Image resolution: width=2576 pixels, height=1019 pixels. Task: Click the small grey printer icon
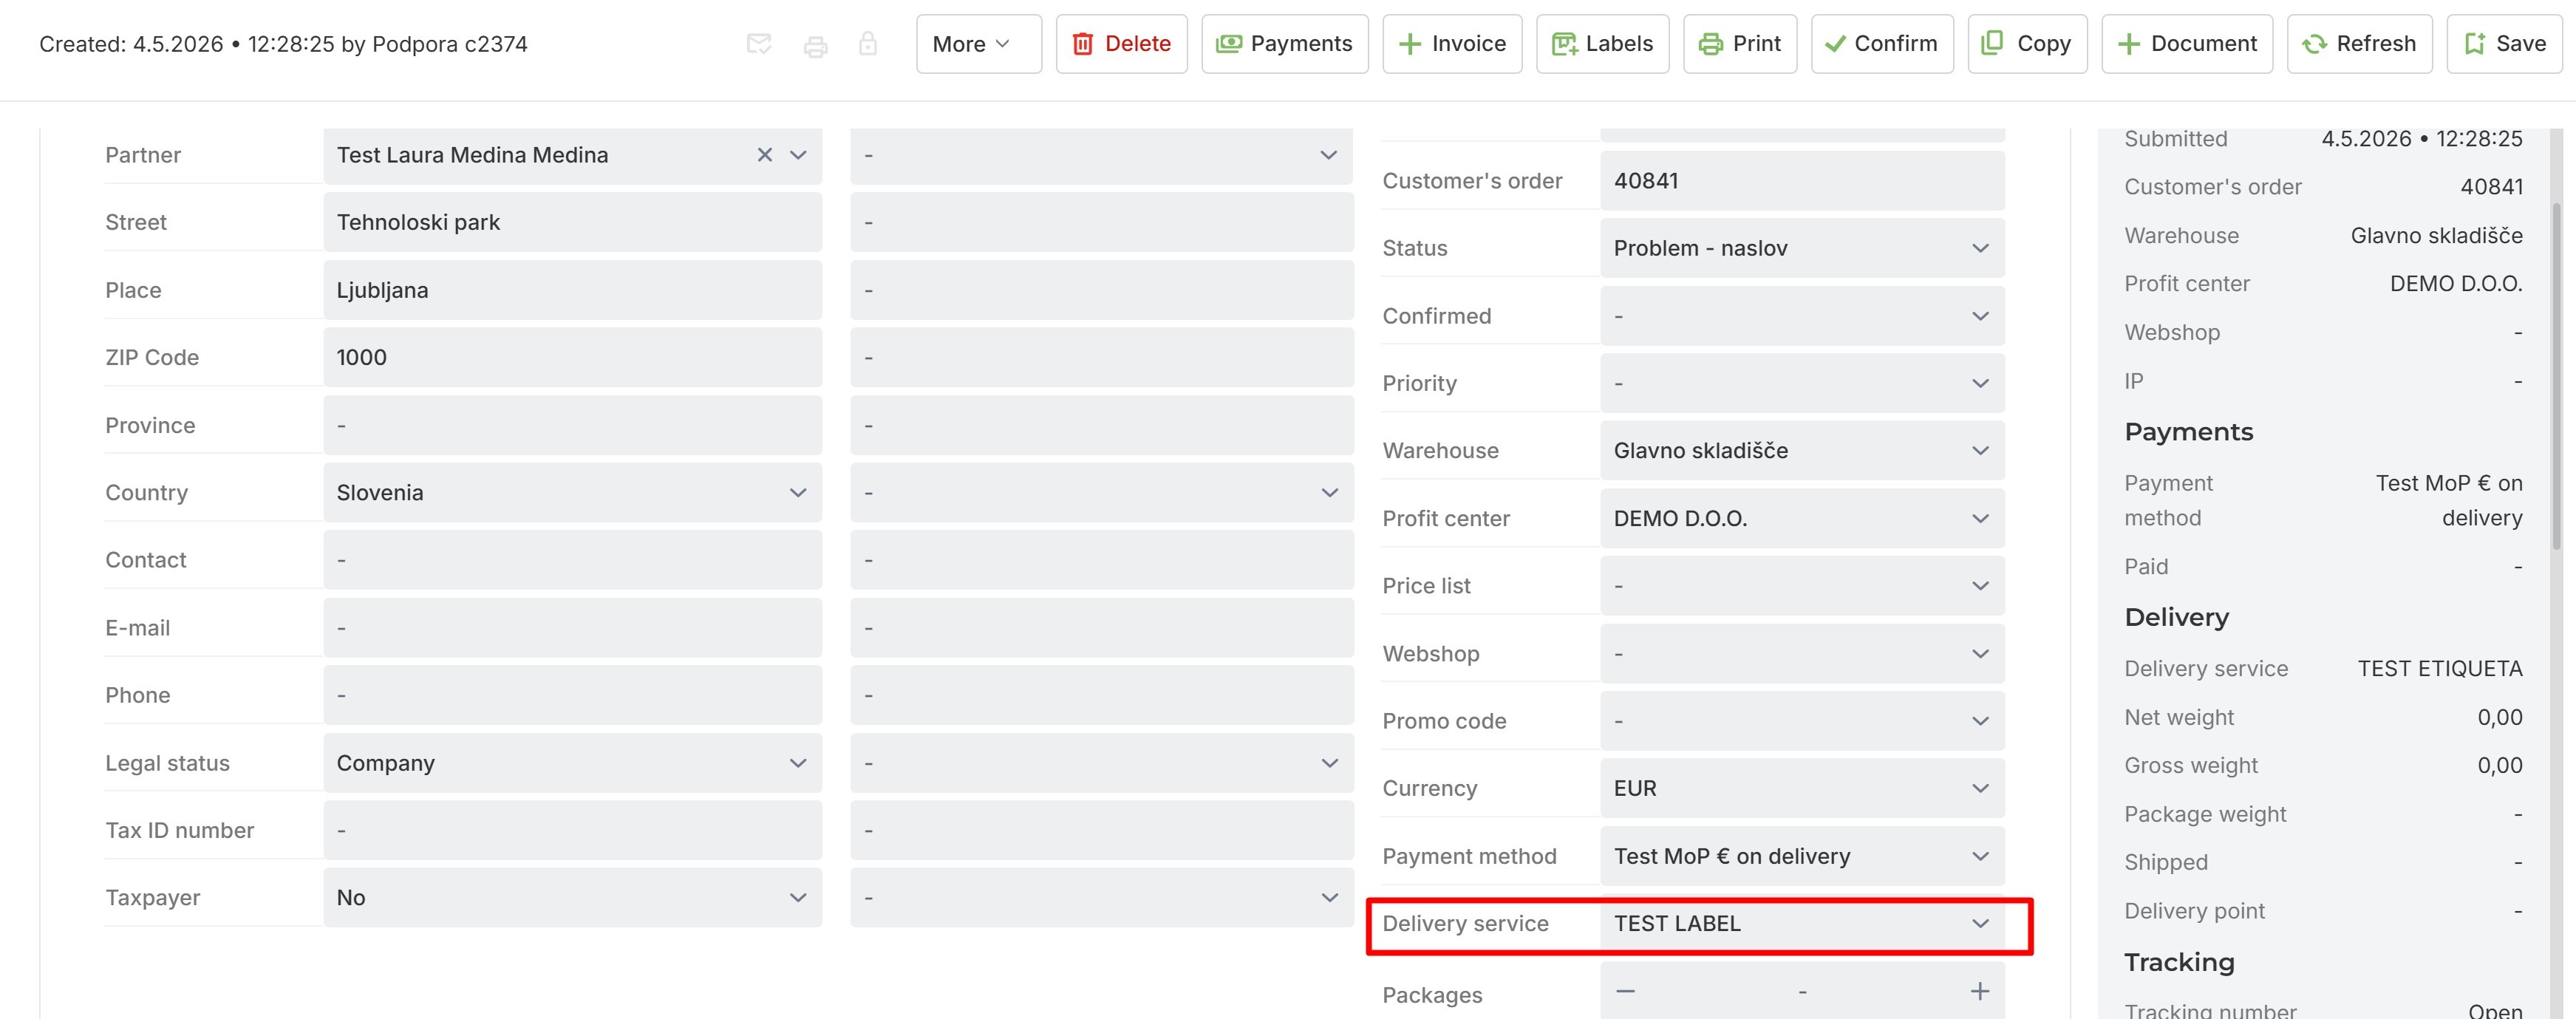tap(815, 45)
